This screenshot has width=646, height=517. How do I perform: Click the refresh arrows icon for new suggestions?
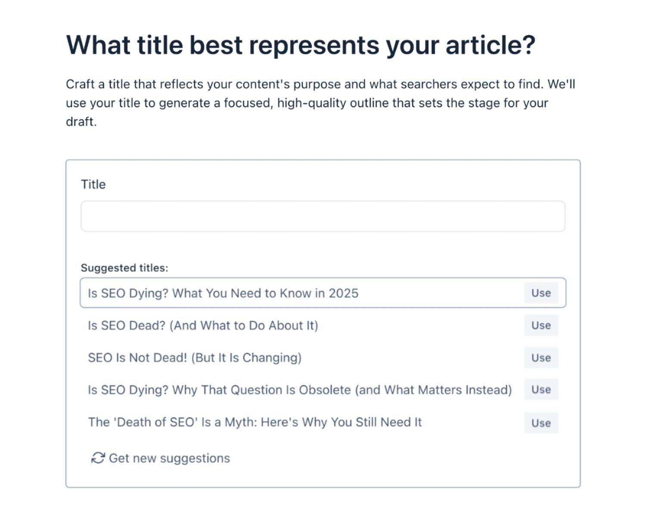tap(98, 458)
